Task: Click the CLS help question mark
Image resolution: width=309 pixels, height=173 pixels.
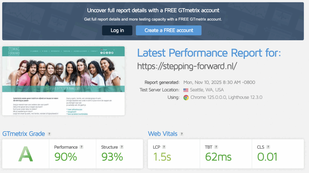Action: point(268,147)
